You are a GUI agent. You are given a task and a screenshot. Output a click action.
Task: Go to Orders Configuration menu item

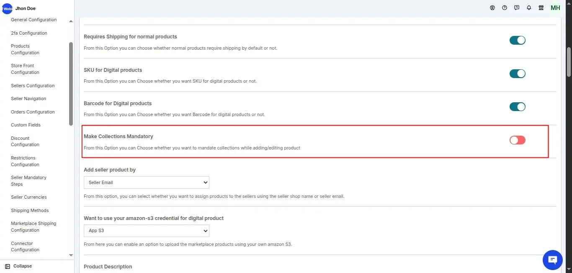[33, 112]
